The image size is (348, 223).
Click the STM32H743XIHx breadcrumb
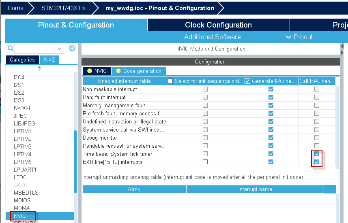[63, 8]
